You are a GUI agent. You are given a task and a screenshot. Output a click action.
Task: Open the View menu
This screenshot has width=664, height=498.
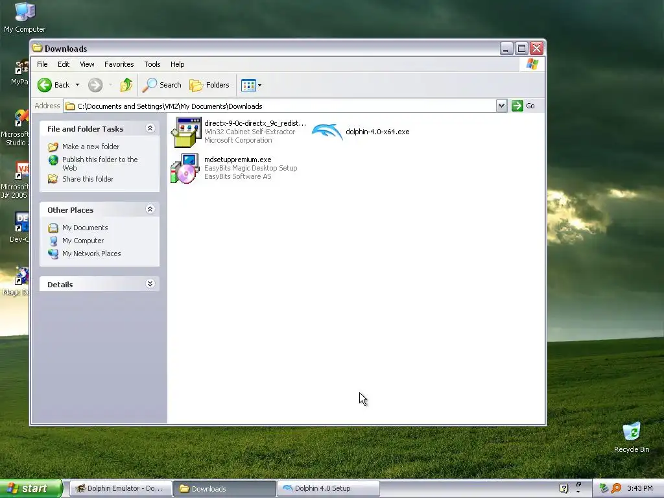pos(87,64)
